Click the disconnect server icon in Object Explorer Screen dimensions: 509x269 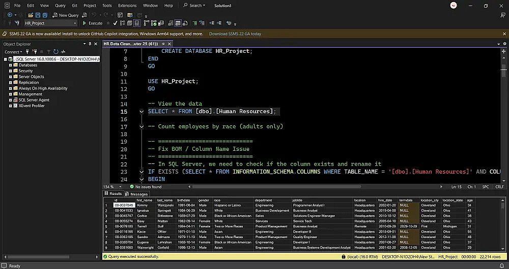click(x=34, y=52)
